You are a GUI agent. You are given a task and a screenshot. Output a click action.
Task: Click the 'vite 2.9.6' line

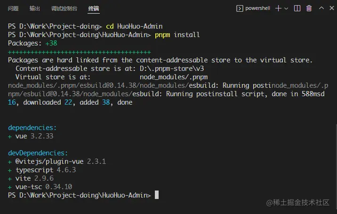31,178
